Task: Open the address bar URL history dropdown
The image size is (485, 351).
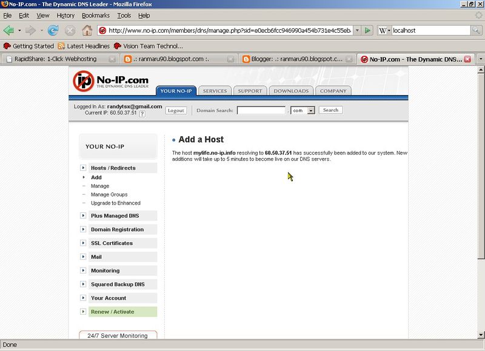Action: 357,30
